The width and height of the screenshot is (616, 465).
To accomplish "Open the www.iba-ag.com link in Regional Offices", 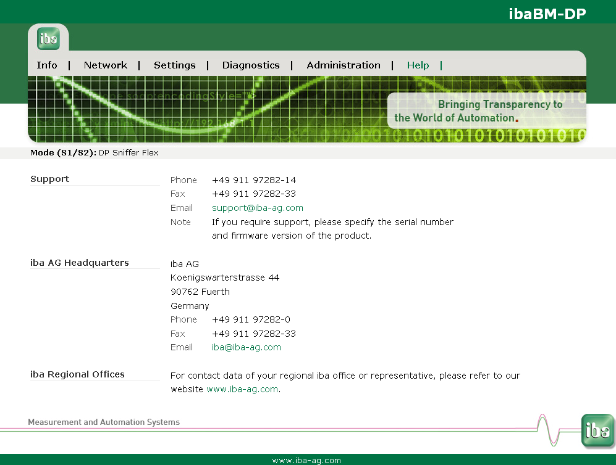I will 242,389.
